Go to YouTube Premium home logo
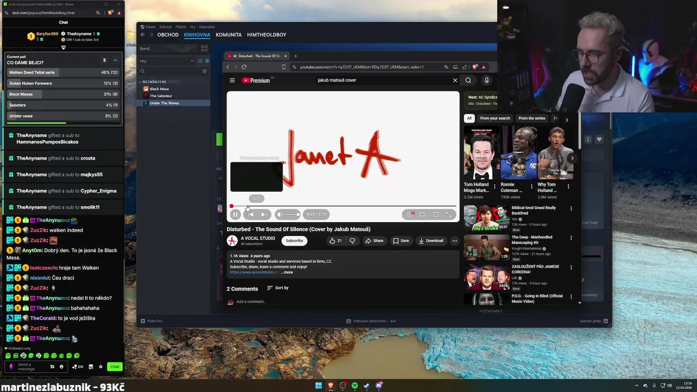 pos(256,80)
